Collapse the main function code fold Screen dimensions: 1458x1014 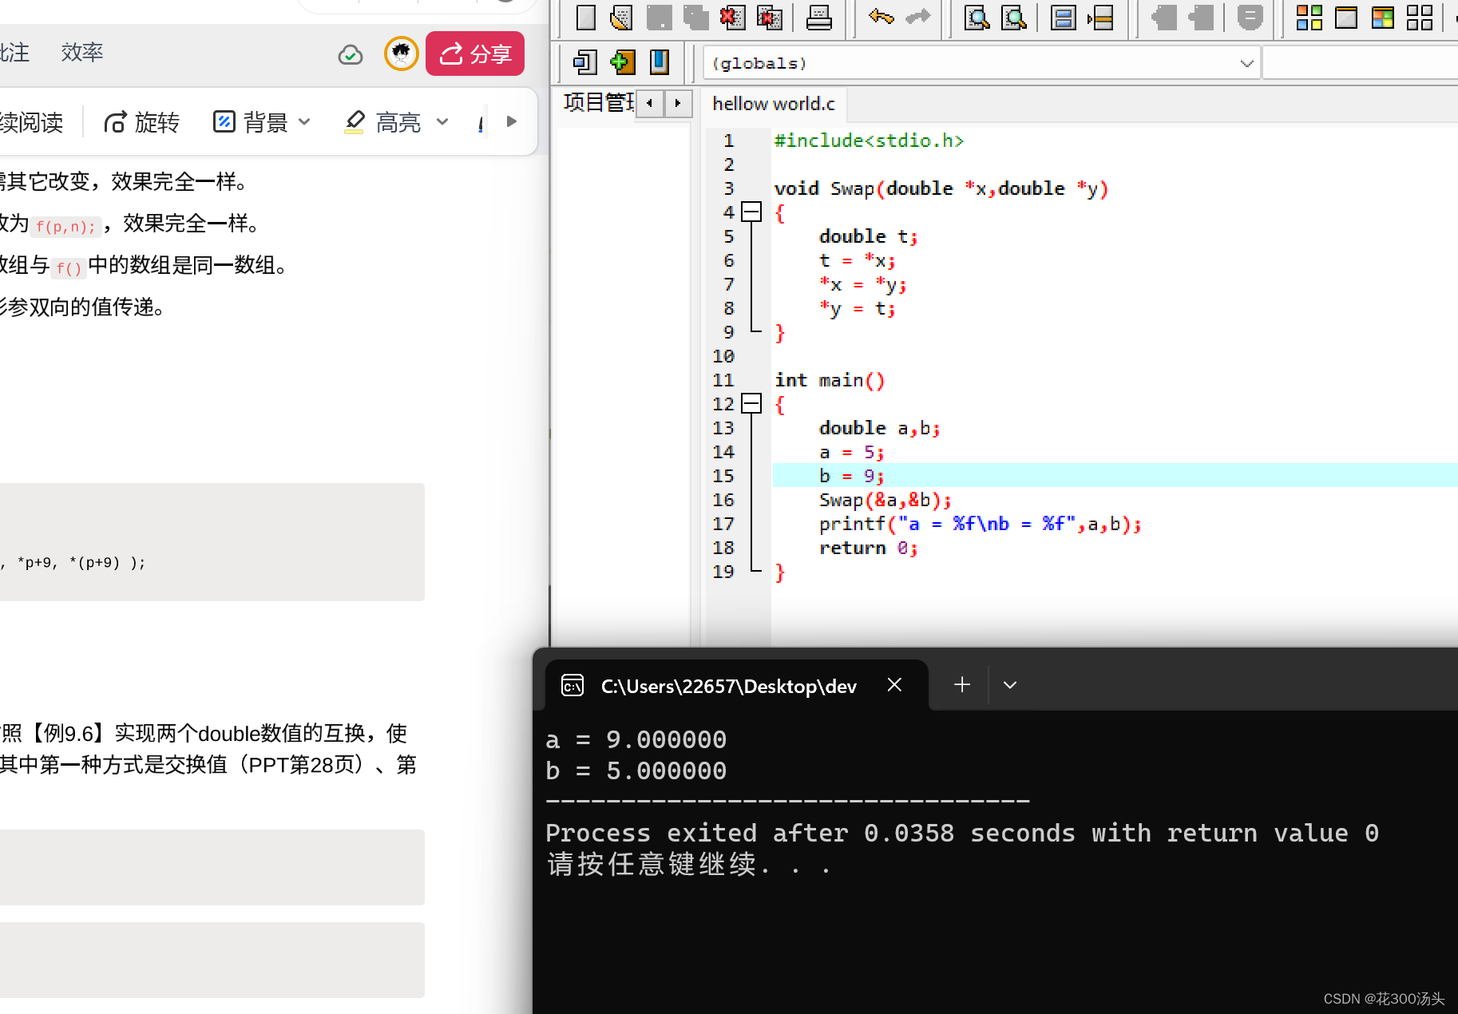tap(751, 404)
